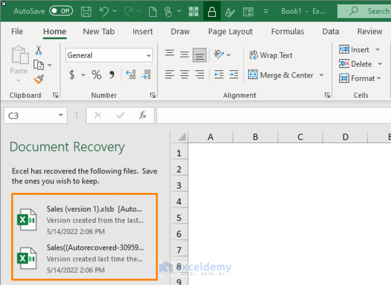Toggle the AutoSave switch
The image size is (391, 285).
pyautogui.click(x=61, y=11)
